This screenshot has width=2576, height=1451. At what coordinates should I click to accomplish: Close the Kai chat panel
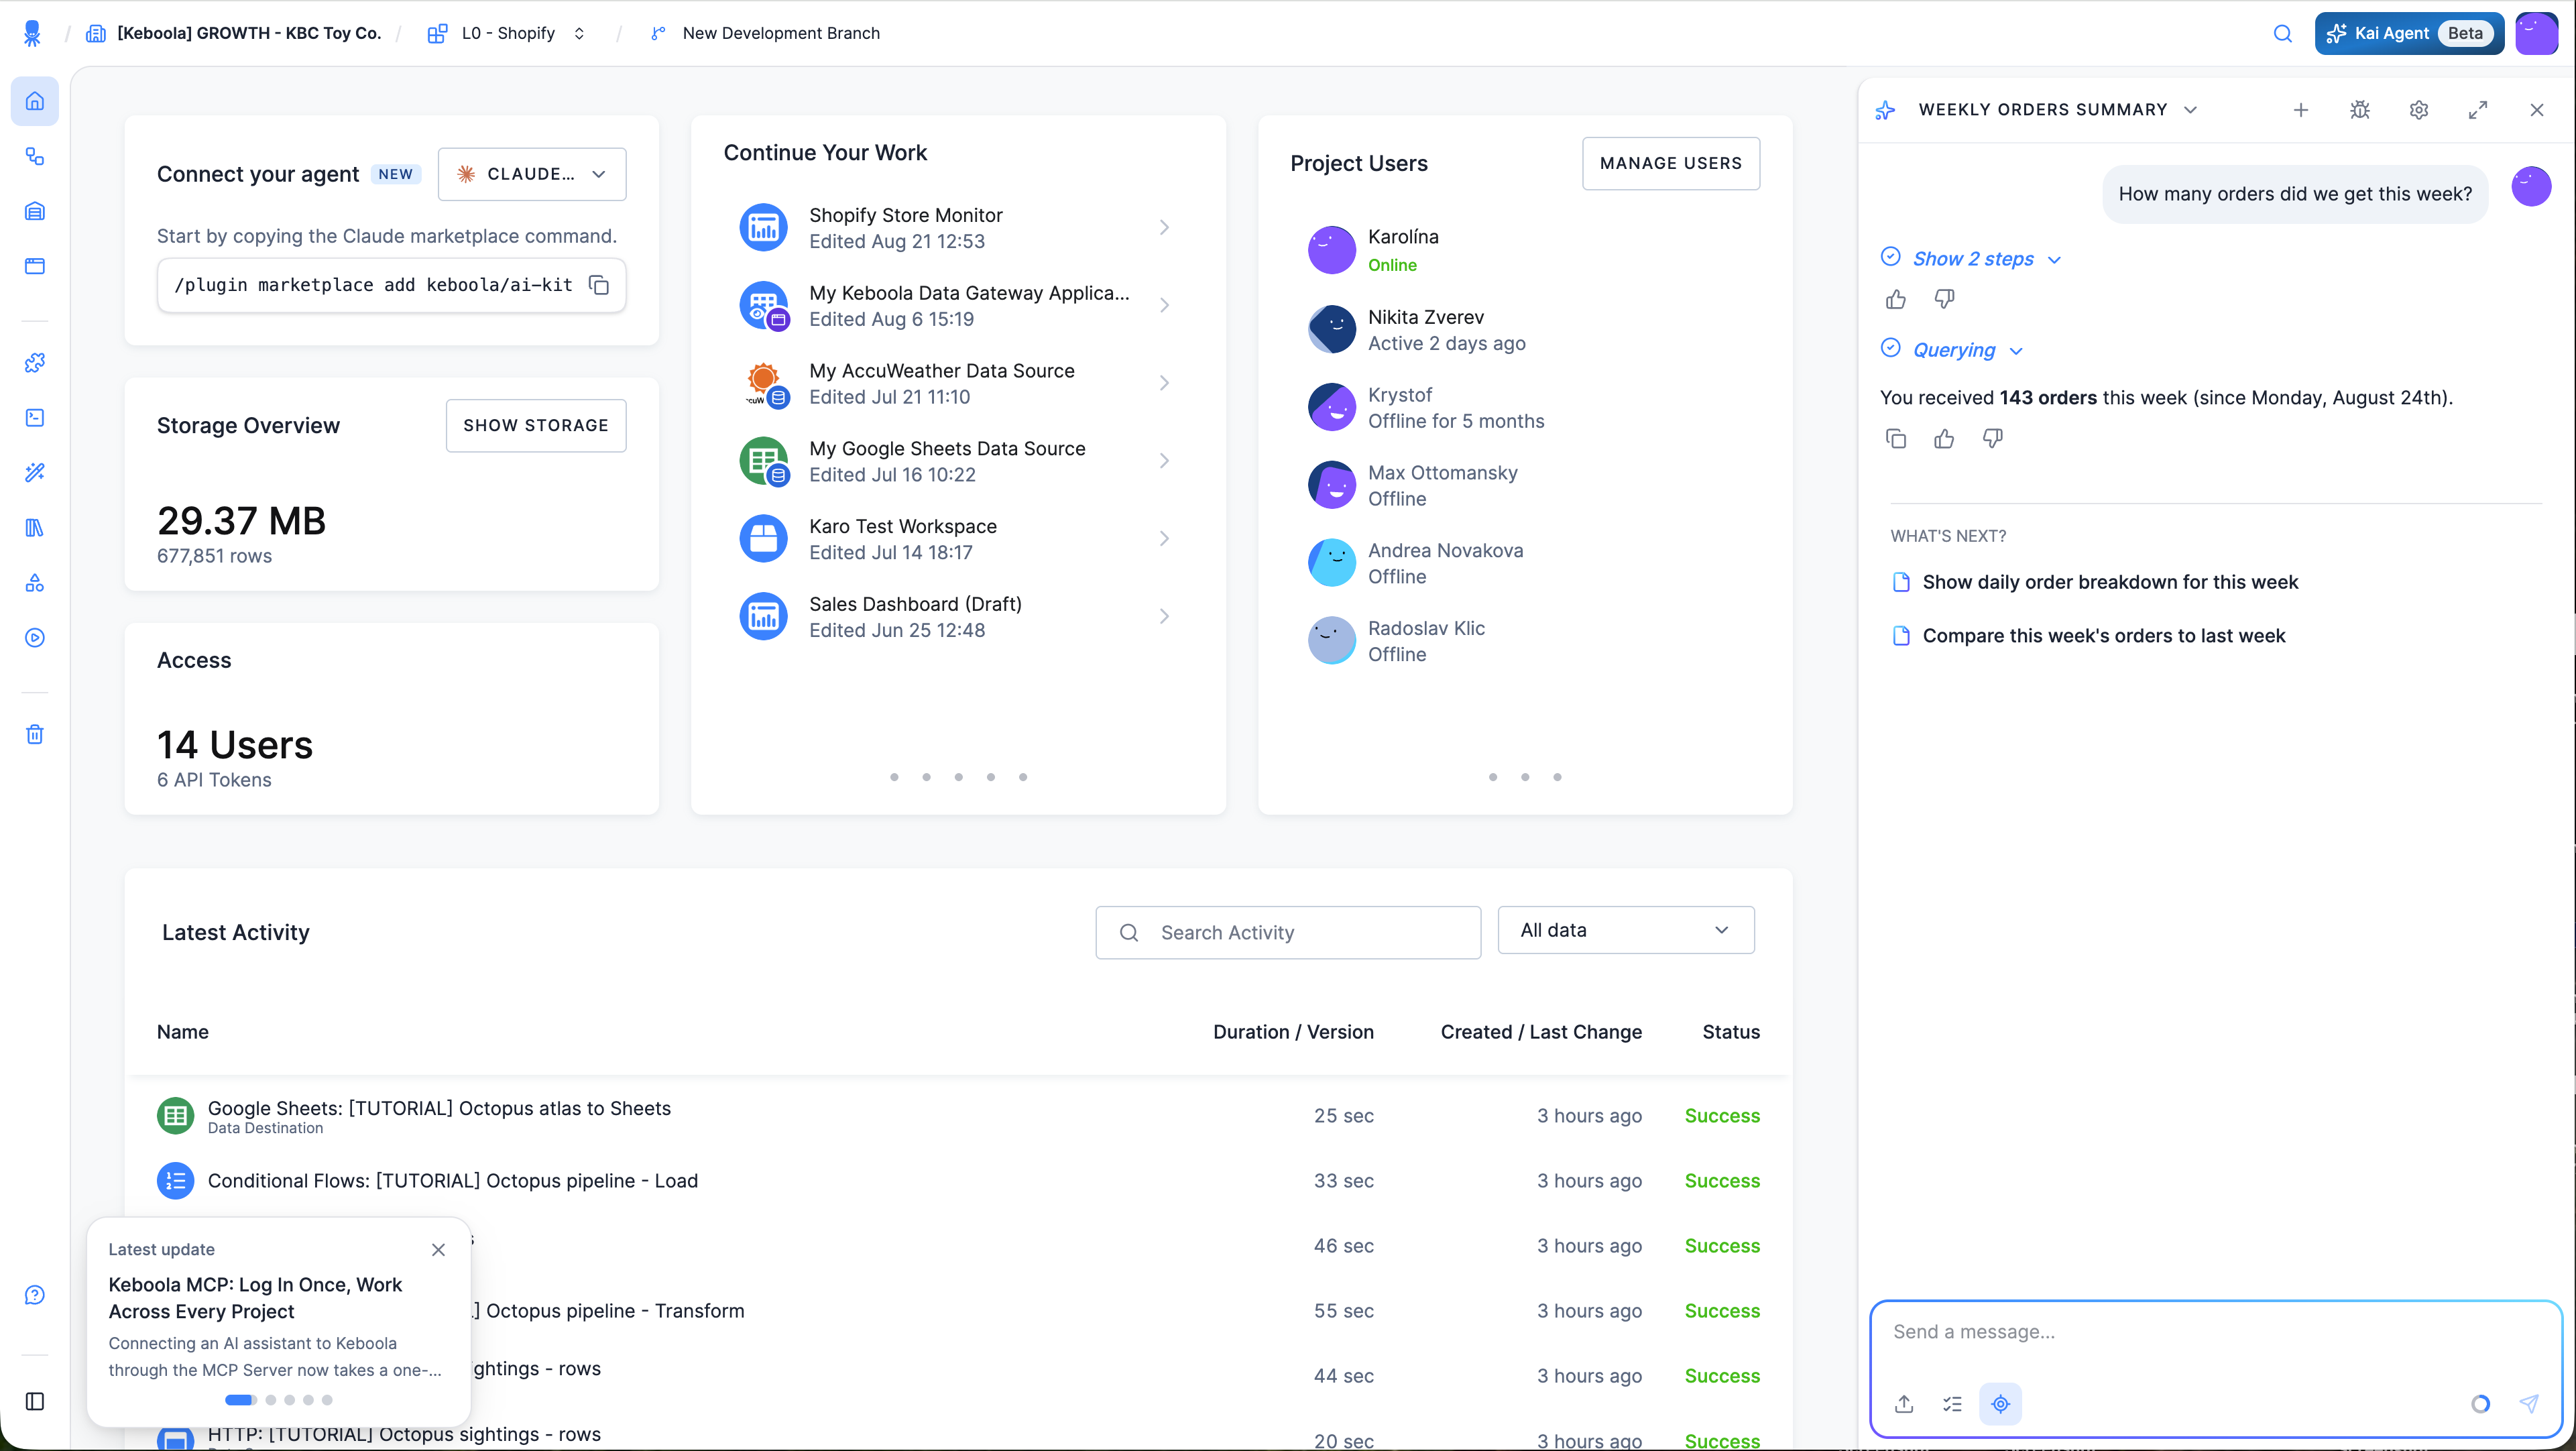pyautogui.click(x=2536, y=110)
